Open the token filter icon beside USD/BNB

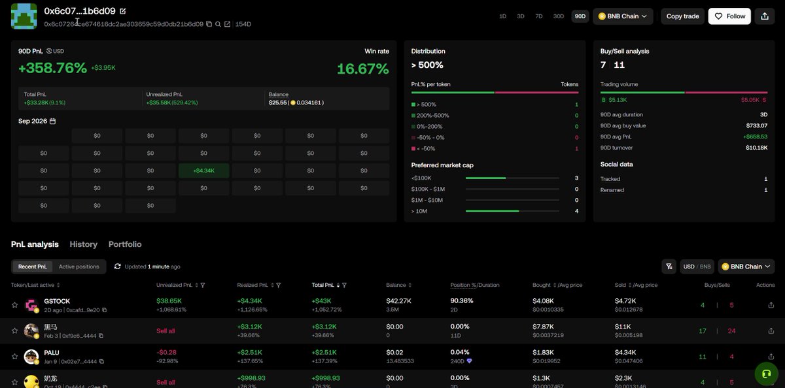669,267
